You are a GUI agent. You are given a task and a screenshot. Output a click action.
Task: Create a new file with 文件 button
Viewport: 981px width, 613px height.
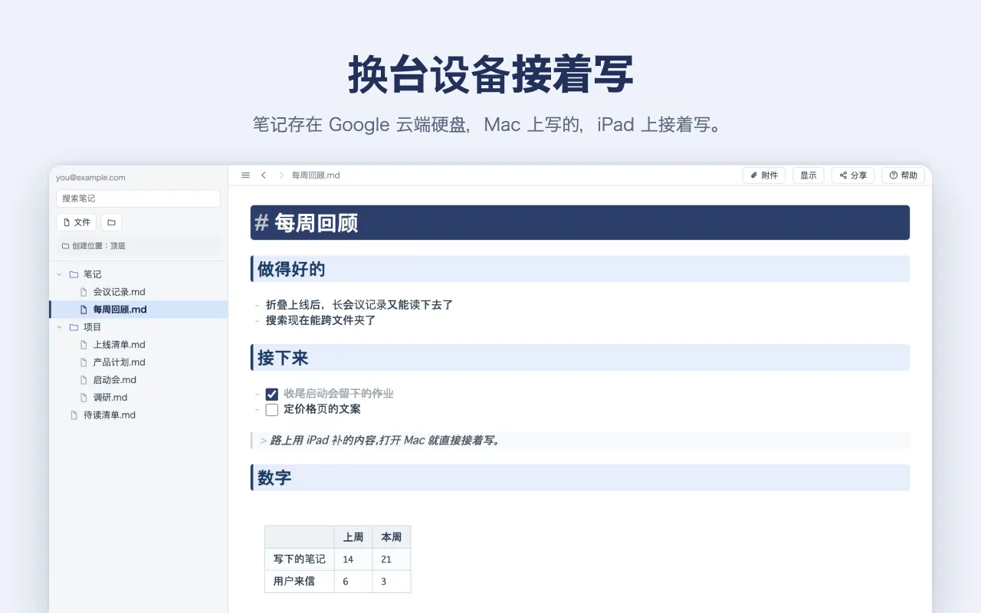tap(76, 222)
